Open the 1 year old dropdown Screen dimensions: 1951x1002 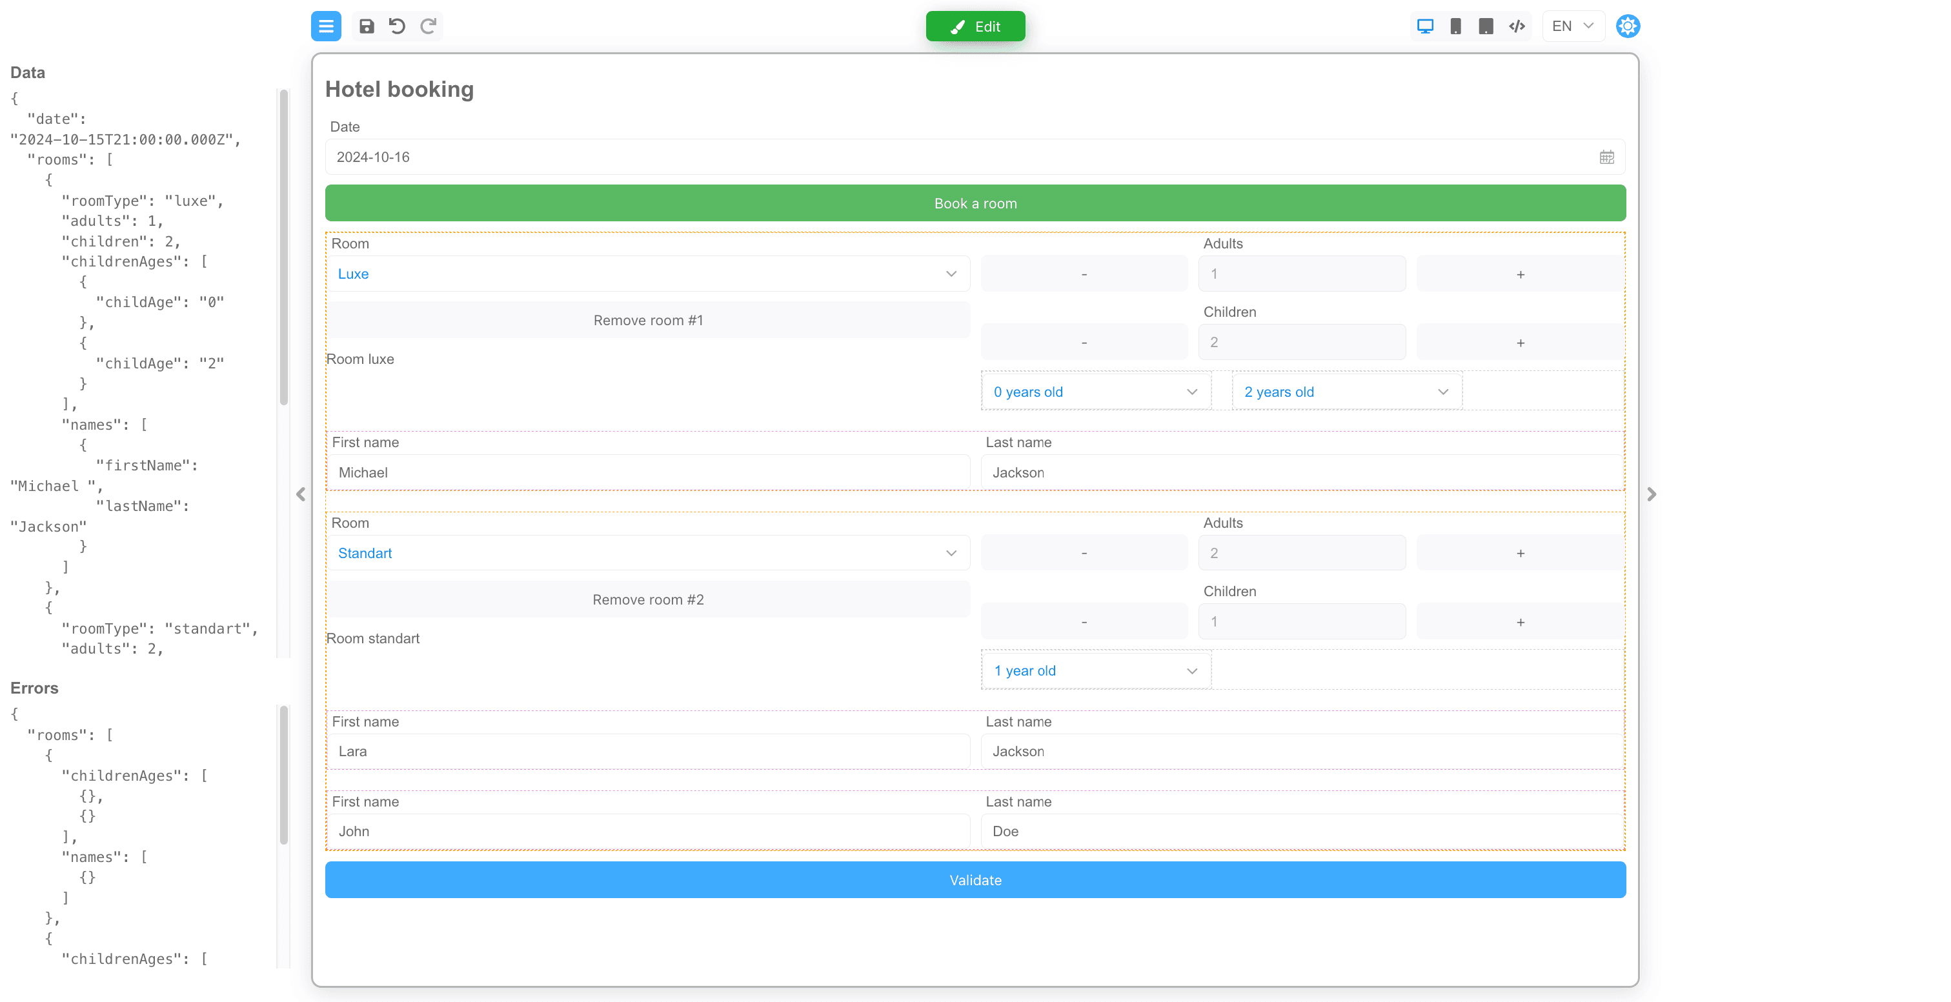click(1095, 671)
